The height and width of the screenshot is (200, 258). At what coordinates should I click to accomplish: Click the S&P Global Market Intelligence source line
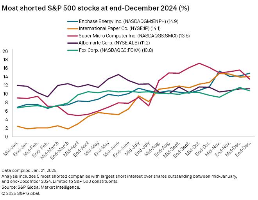click(41, 188)
